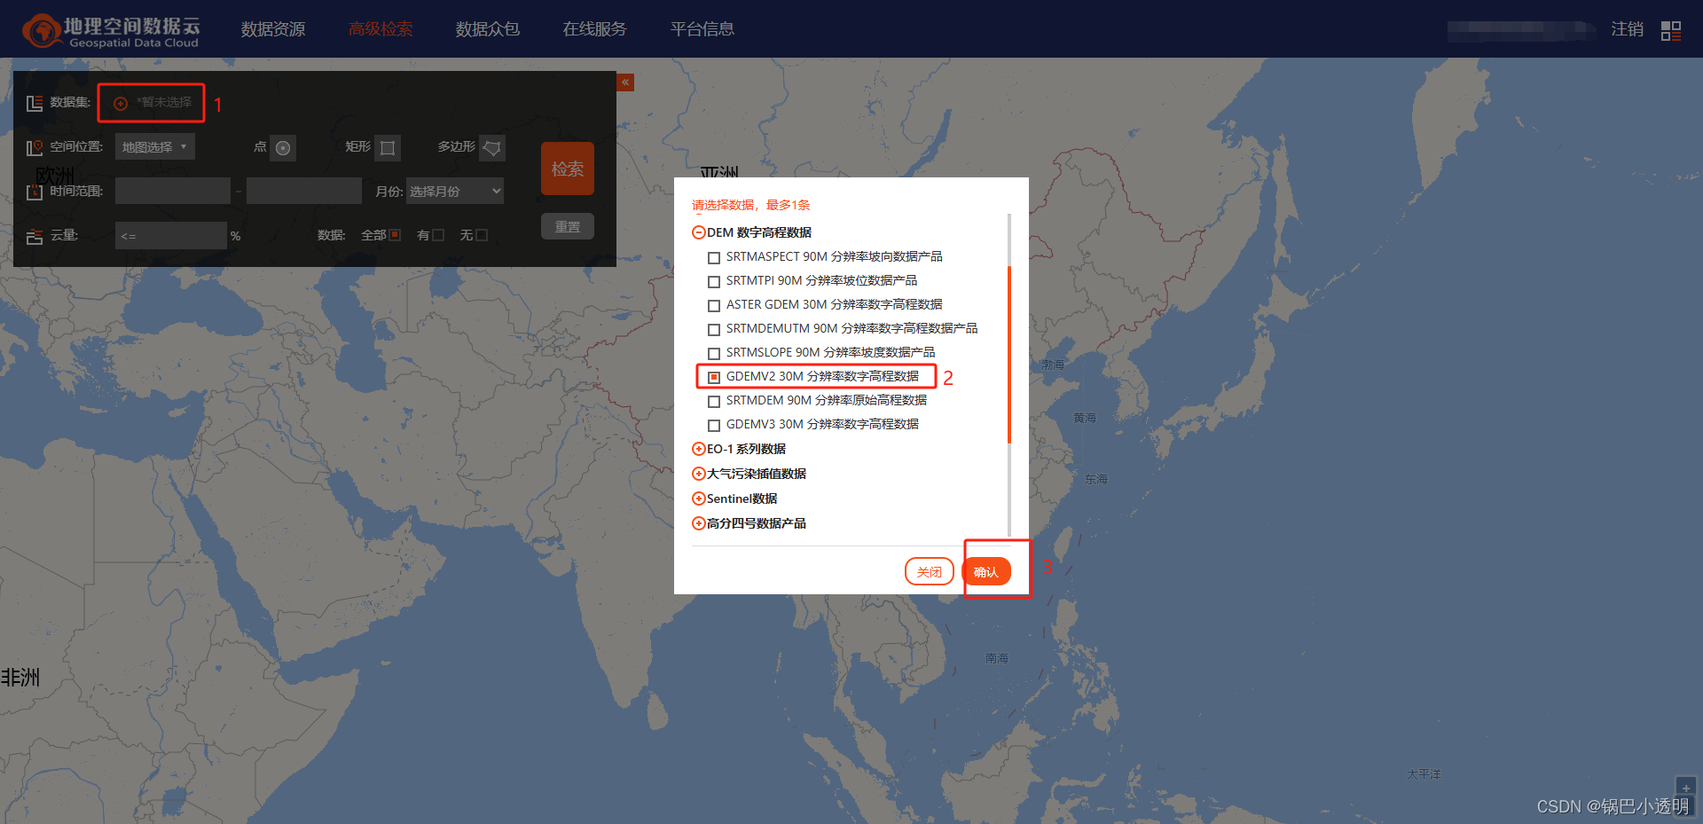
Task: Check the 有 data filter checkbox
Action: click(437, 234)
